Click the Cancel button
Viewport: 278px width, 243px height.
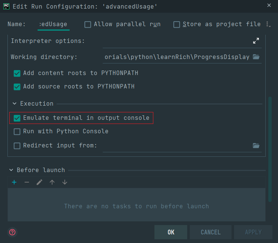[x=211, y=232]
